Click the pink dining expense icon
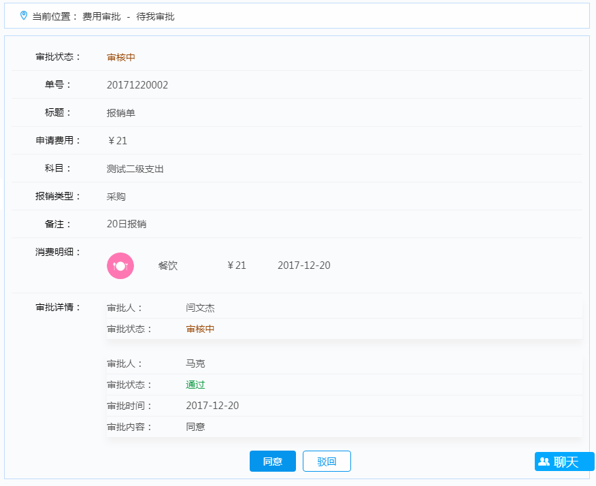 120,265
